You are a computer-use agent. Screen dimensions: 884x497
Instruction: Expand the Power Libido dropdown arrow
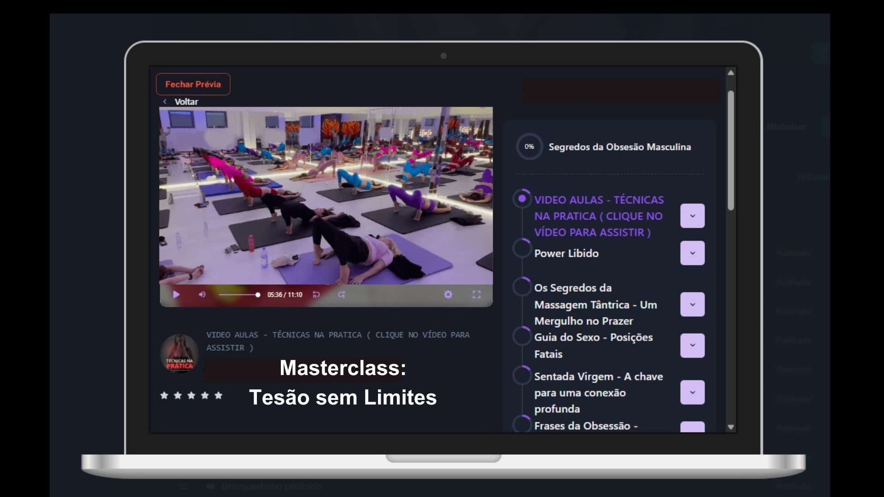(x=692, y=253)
